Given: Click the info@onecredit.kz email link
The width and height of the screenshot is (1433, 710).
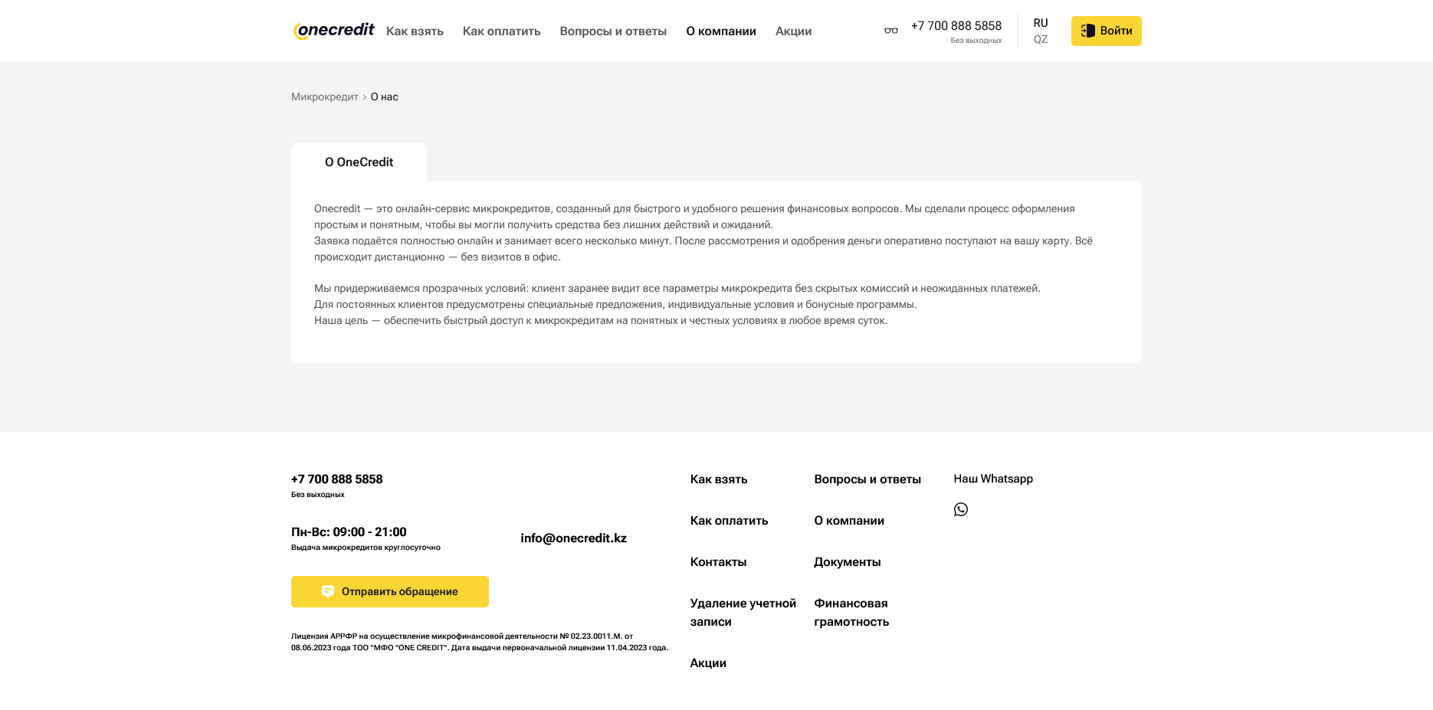Looking at the screenshot, I should pos(573,538).
